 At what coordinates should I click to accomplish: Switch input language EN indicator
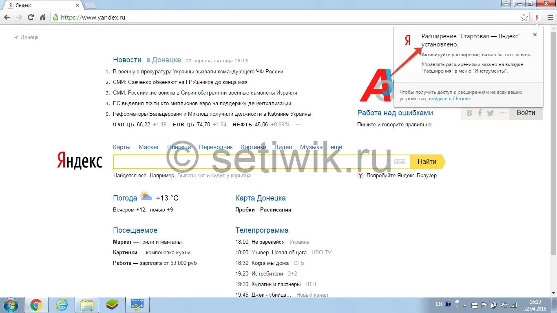coord(439,304)
